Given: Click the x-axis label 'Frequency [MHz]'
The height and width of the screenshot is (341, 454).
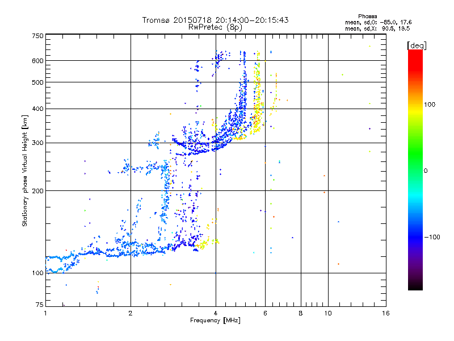Looking at the screenshot, I should pos(215,321).
